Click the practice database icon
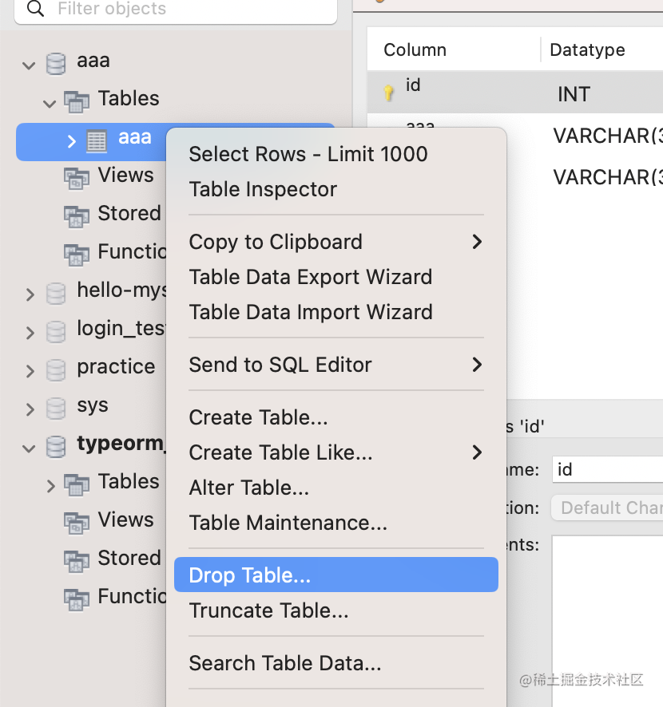663x707 pixels. tap(56, 369)
